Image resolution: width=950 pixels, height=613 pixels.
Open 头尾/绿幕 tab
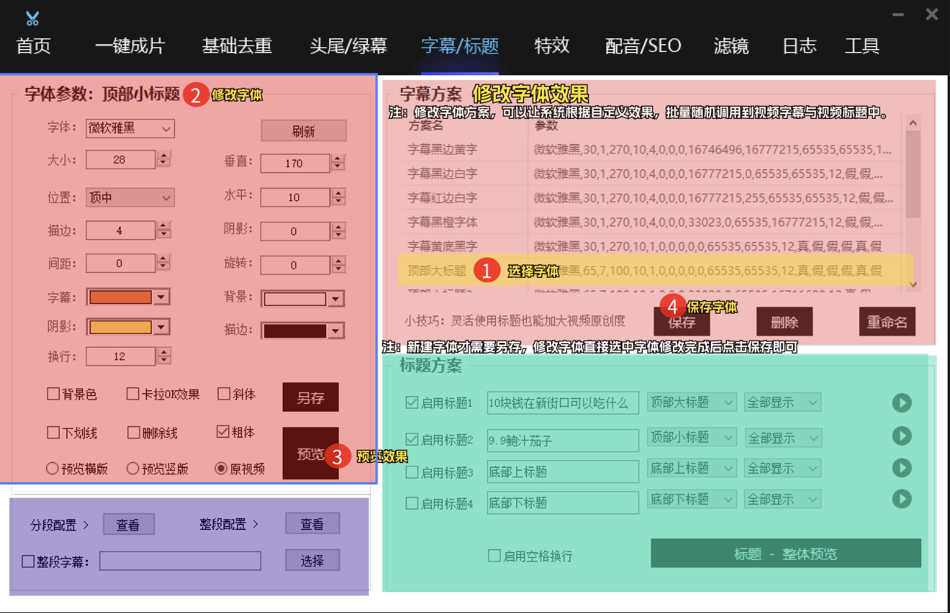pos(348,46)
